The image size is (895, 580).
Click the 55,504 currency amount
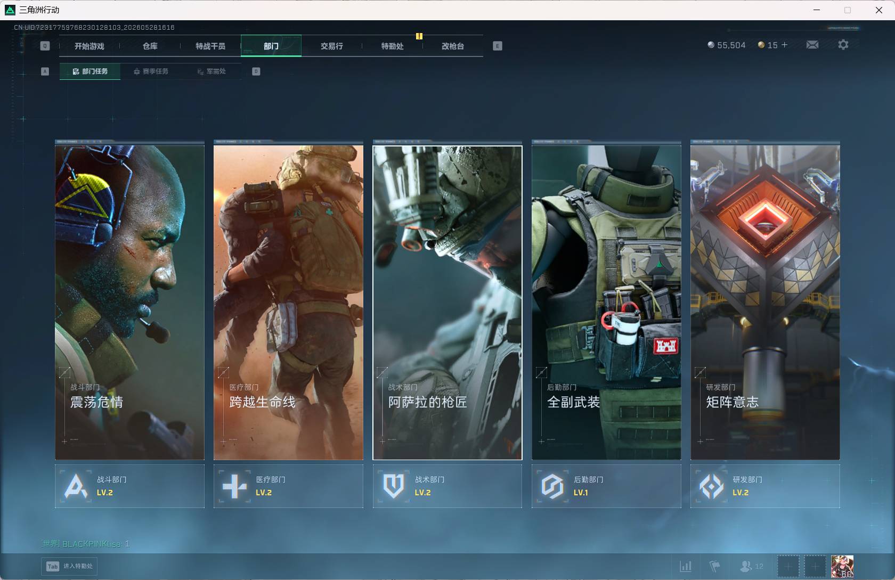click(x=731, y=45)
